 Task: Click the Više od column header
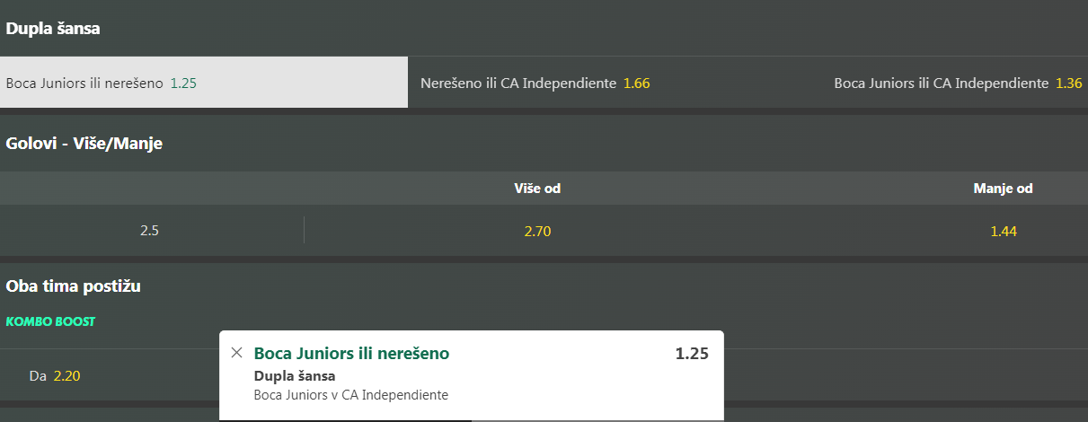click(537, 189)
